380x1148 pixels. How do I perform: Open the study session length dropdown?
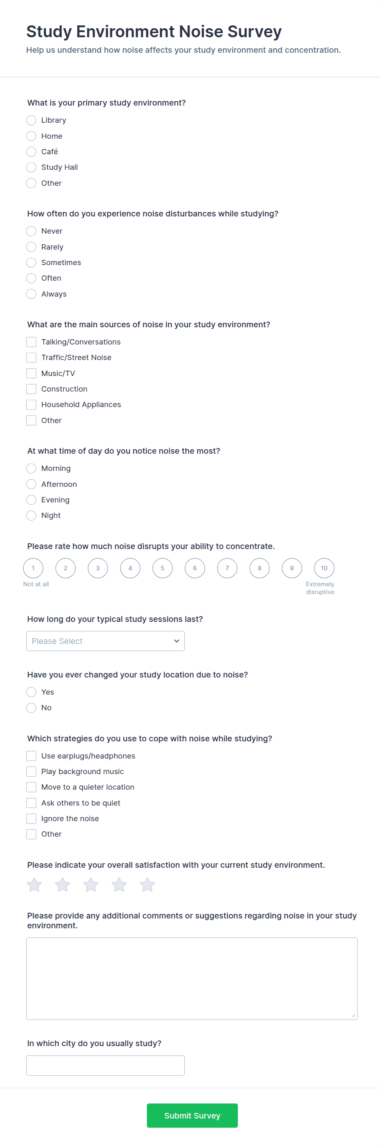point(105,641)
